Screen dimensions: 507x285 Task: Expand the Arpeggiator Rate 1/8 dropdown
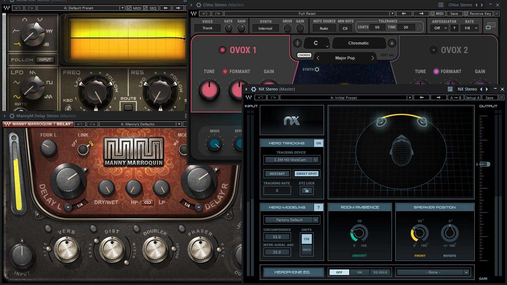(470, 28)
